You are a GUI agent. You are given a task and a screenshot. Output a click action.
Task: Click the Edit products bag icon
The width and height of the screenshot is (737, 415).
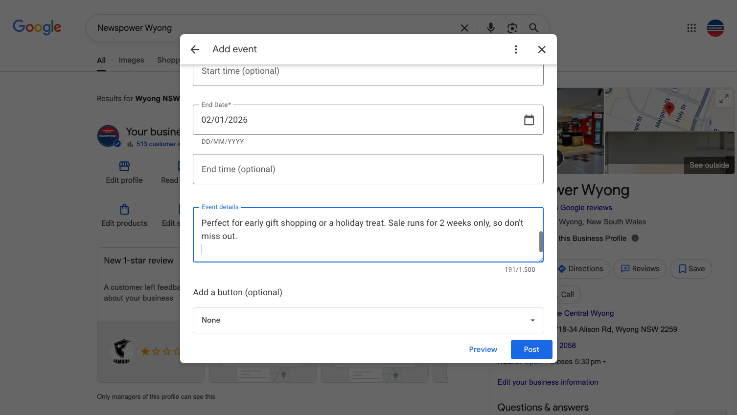[x=124, y=209]
